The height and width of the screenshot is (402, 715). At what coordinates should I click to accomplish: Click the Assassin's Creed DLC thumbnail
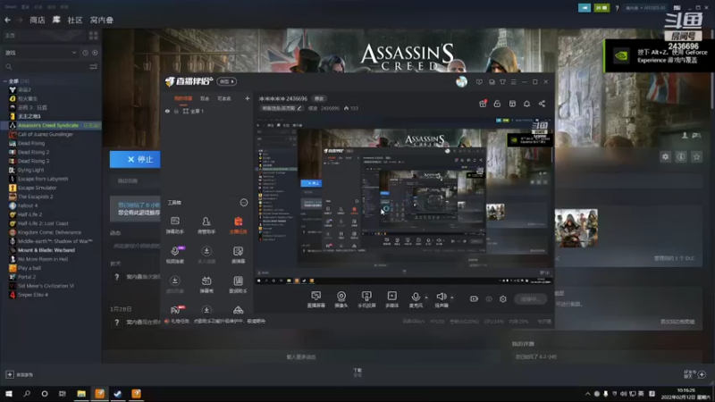[576, 228]
